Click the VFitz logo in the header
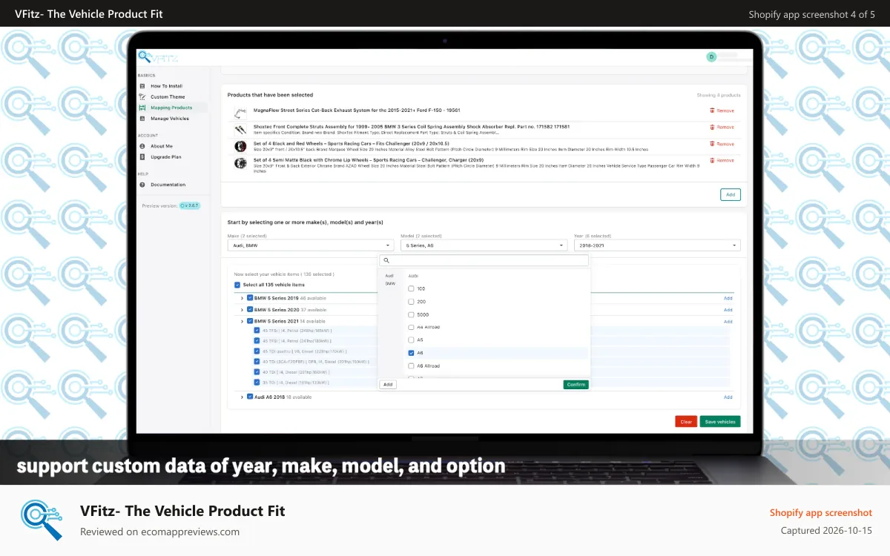Image resolution: width=890 pixels, height=556 pixels. tap(158, 57)
